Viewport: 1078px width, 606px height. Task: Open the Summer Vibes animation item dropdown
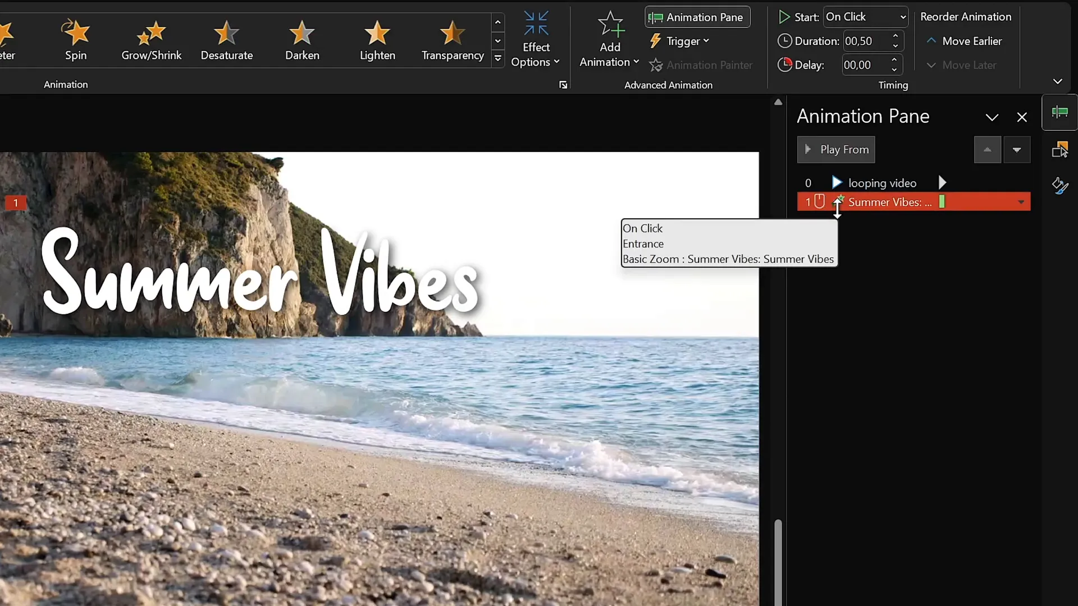[x=1021, y=202]
